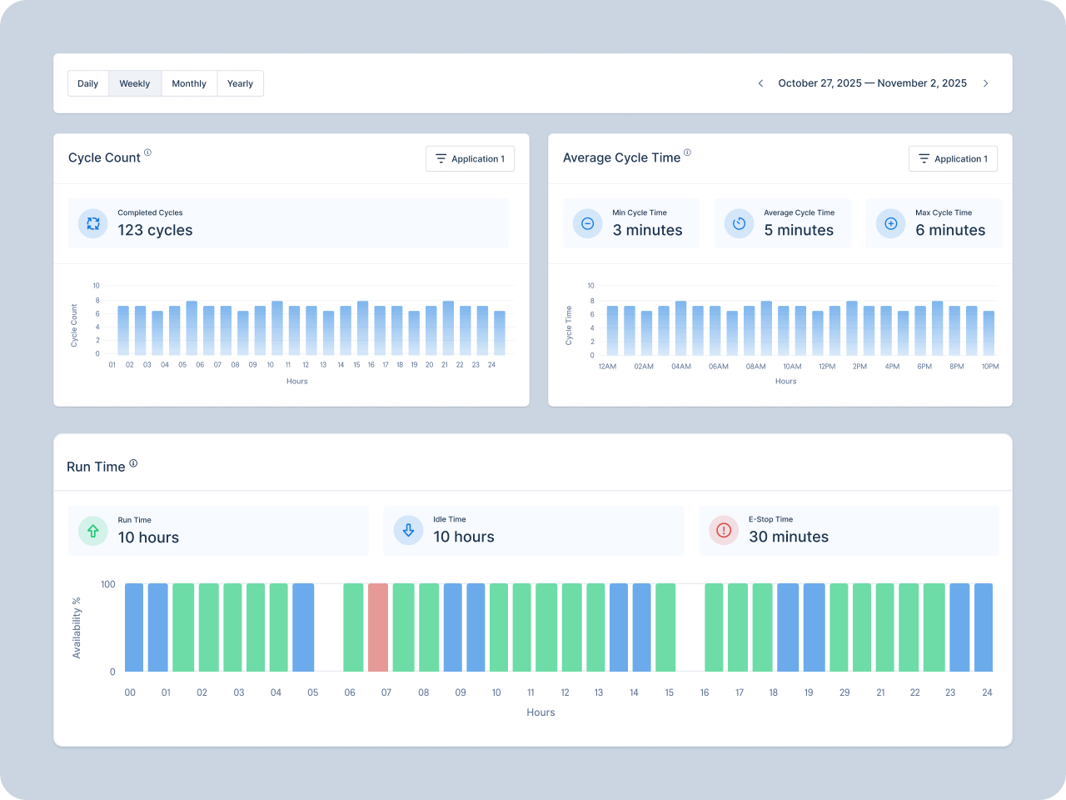1066x800 pixels.
Task: Switch to the Monthly view
Action: [189, 83]
